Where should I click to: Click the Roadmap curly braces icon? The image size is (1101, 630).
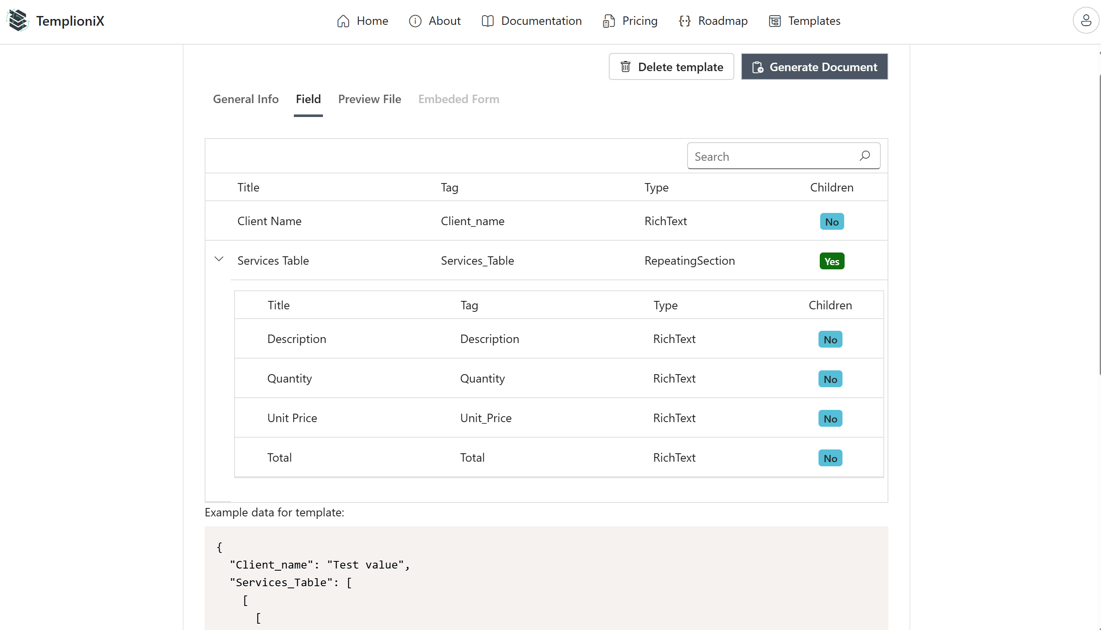[685, 21]
